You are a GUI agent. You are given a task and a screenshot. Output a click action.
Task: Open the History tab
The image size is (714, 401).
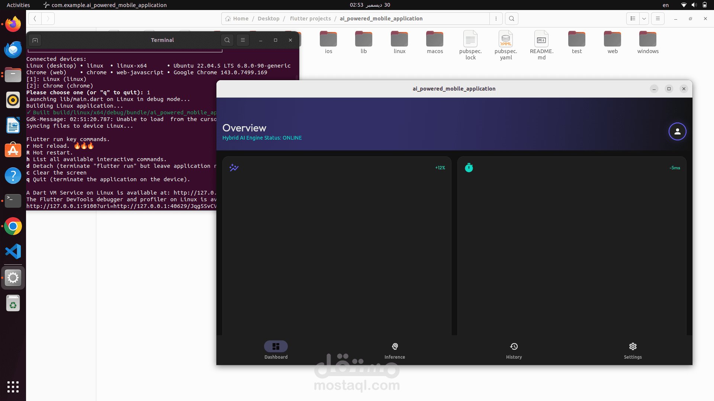click(x=514, y=350)
